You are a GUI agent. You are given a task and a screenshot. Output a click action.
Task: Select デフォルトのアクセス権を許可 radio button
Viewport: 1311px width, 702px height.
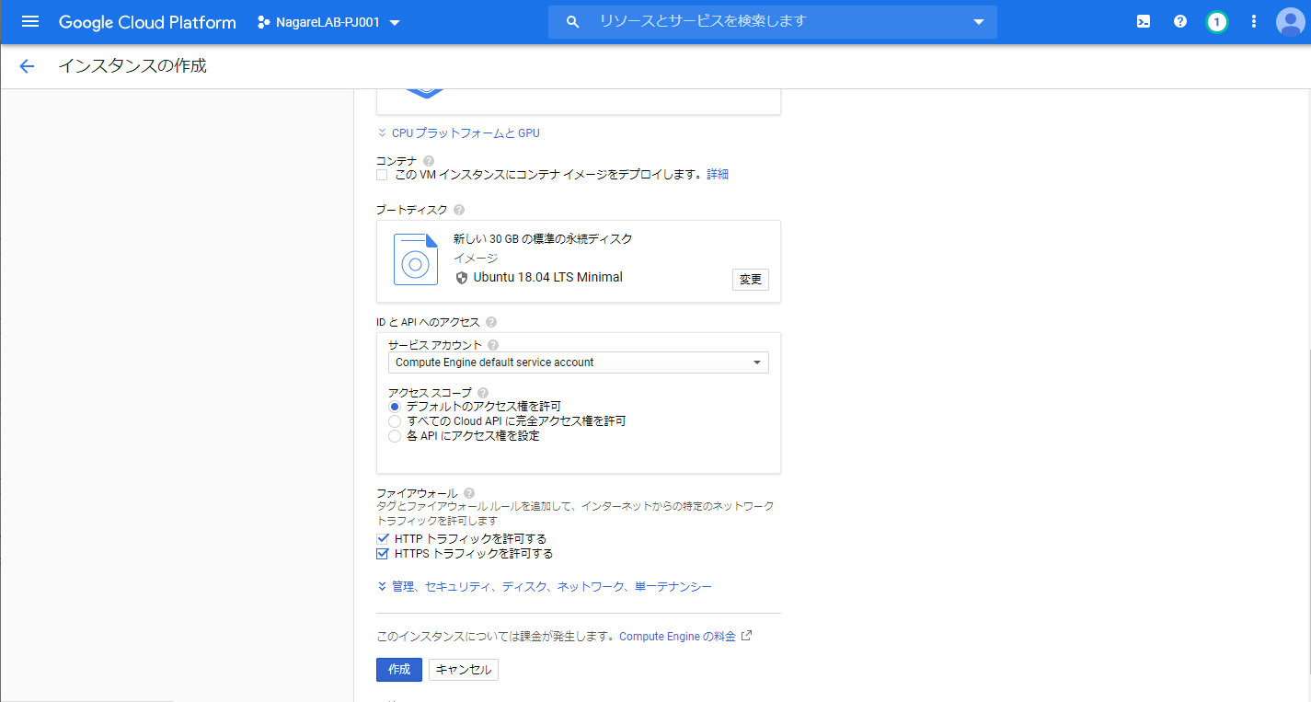(x=395, y=407)
